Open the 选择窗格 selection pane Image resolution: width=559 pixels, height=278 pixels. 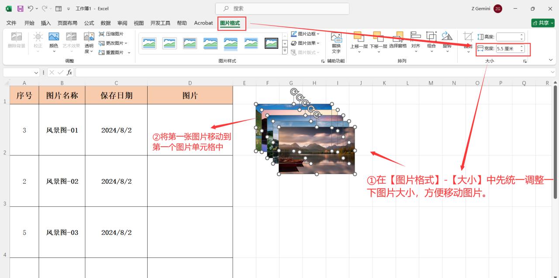tap(398, 40)
